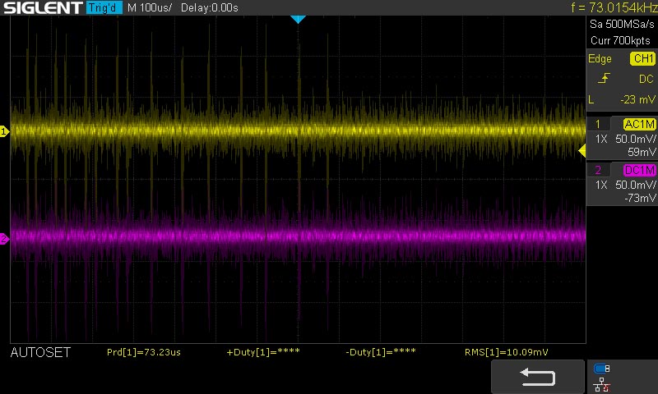Click the blue USB drive status icon

click(x=601, y=369)
